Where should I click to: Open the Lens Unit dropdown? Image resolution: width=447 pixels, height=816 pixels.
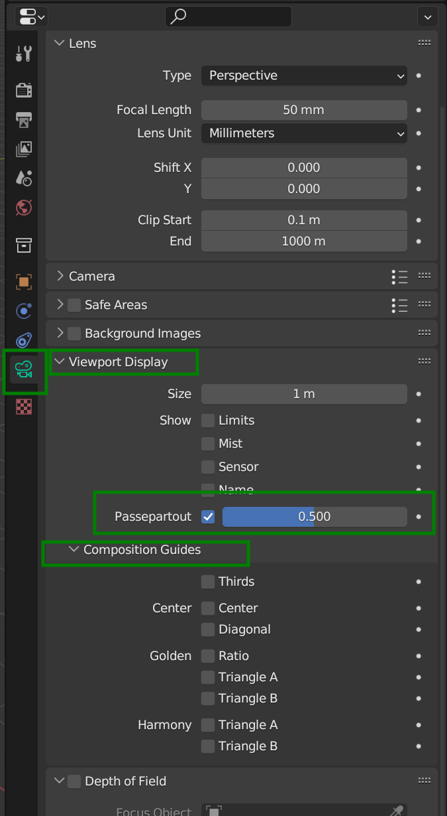click(x=304, y=133)
